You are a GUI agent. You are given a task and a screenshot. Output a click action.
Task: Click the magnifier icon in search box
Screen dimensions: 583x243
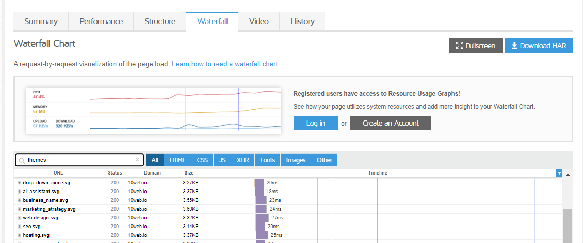22,160
